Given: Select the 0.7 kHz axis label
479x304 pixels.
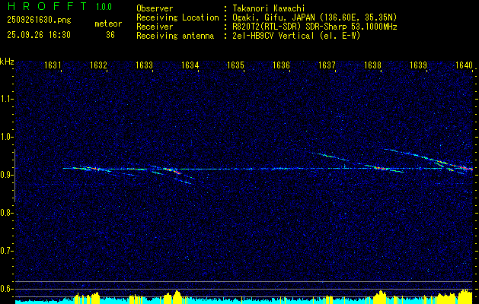Looking at the screenshot, I should pyautogui.click(x=6, y=251).
